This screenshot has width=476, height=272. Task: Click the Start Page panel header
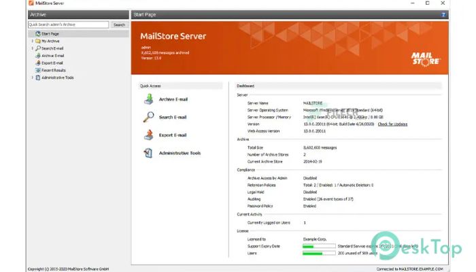pos(290,14)
